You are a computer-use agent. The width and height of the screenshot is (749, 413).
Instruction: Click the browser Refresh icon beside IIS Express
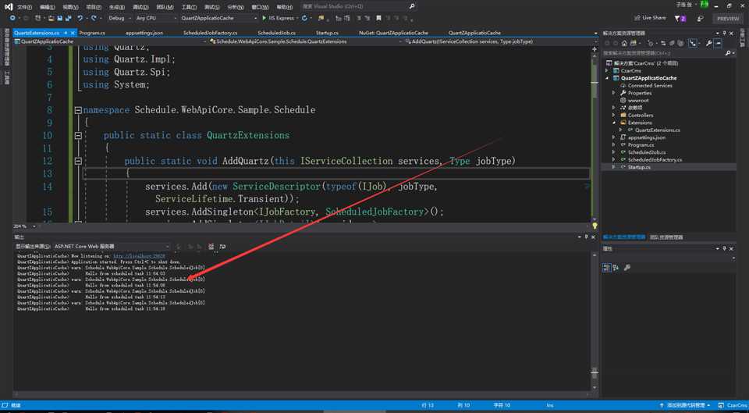[x=304, y=18]
